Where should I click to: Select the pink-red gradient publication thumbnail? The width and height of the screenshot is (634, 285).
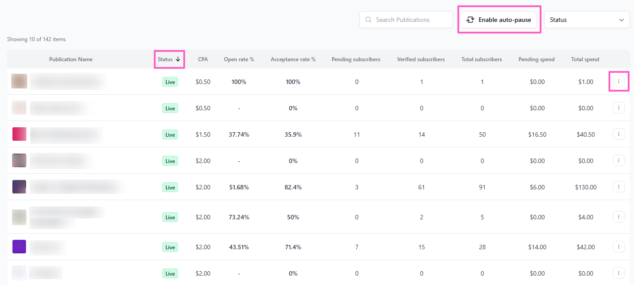pyautogui.click(x=19, y=134)
